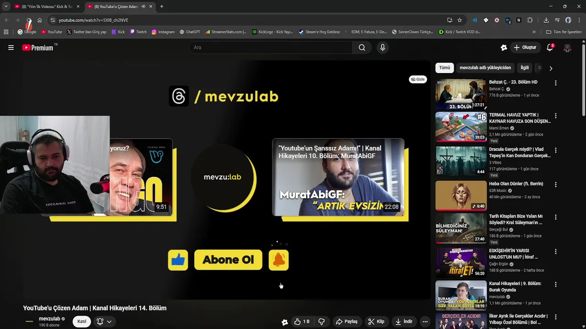Screen dimensions: 586x329
Task: Click the search magnifier button
Action: point(362,48)
